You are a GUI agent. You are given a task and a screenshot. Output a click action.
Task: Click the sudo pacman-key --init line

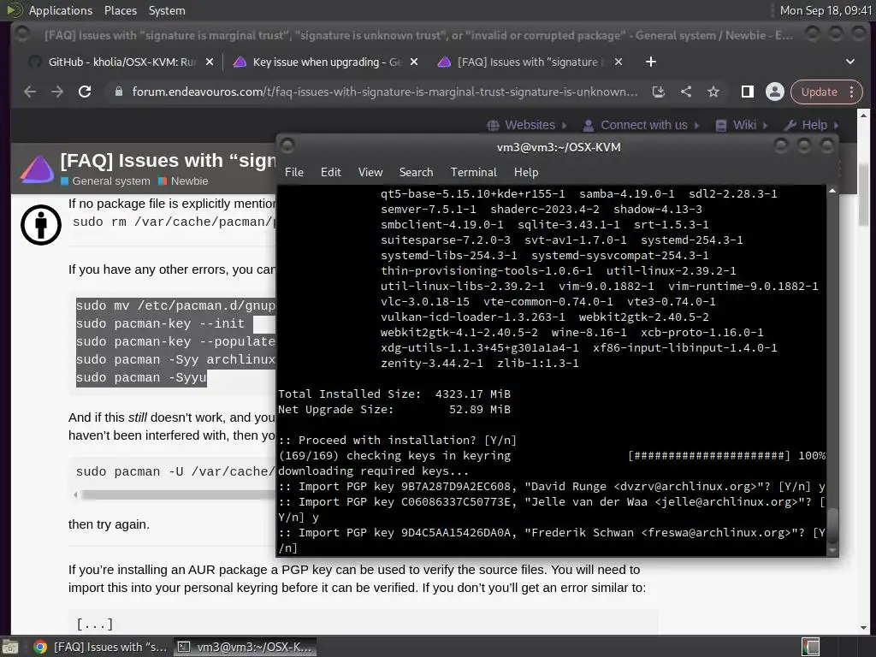tap(160, 323)
